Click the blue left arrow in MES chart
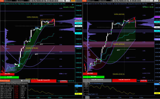The image size is (160, 99). point(152,4)
